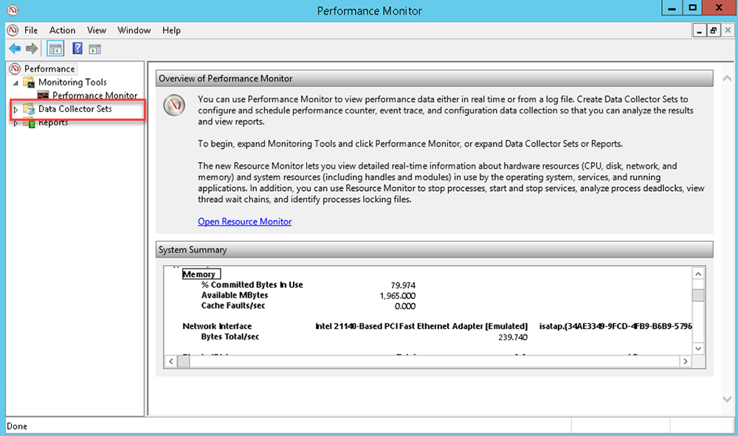Select the Performance Monitor graph icon in tree

44,96
